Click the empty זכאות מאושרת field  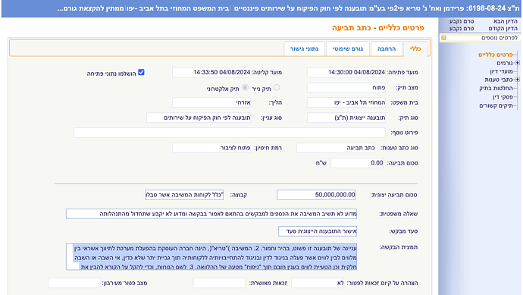tap(219, 283)
